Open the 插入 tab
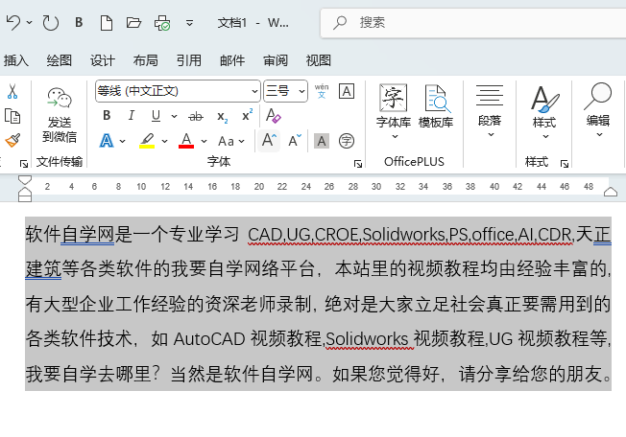This screenshot has width=626, height=437. (x=15, y=60)
